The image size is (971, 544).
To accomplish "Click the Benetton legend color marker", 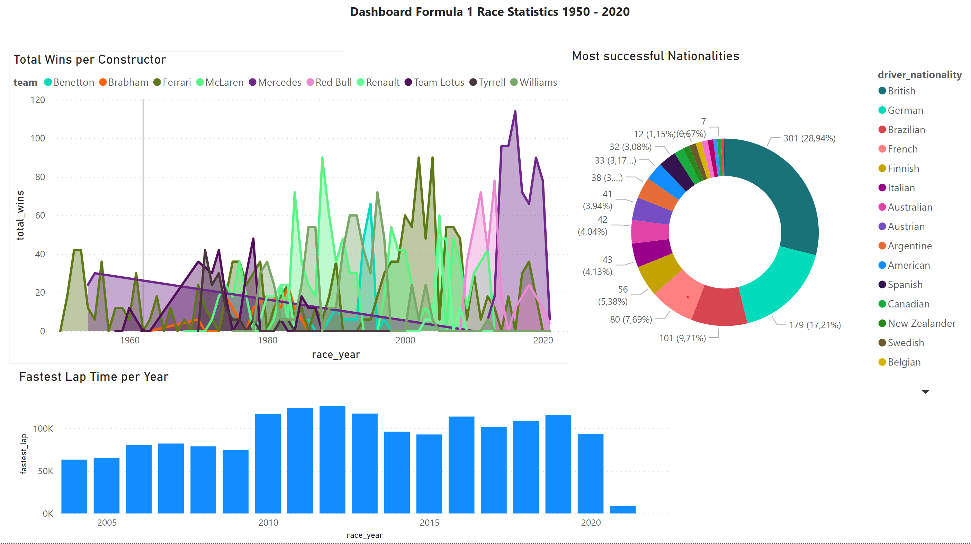I will (48, 82).
